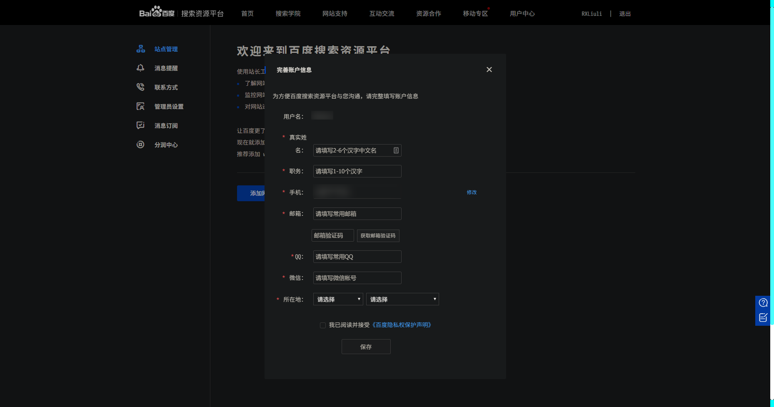Select 消息提醒 label in sidebar
The height and width of the screenshot is (407, 774).
point(166,68)
